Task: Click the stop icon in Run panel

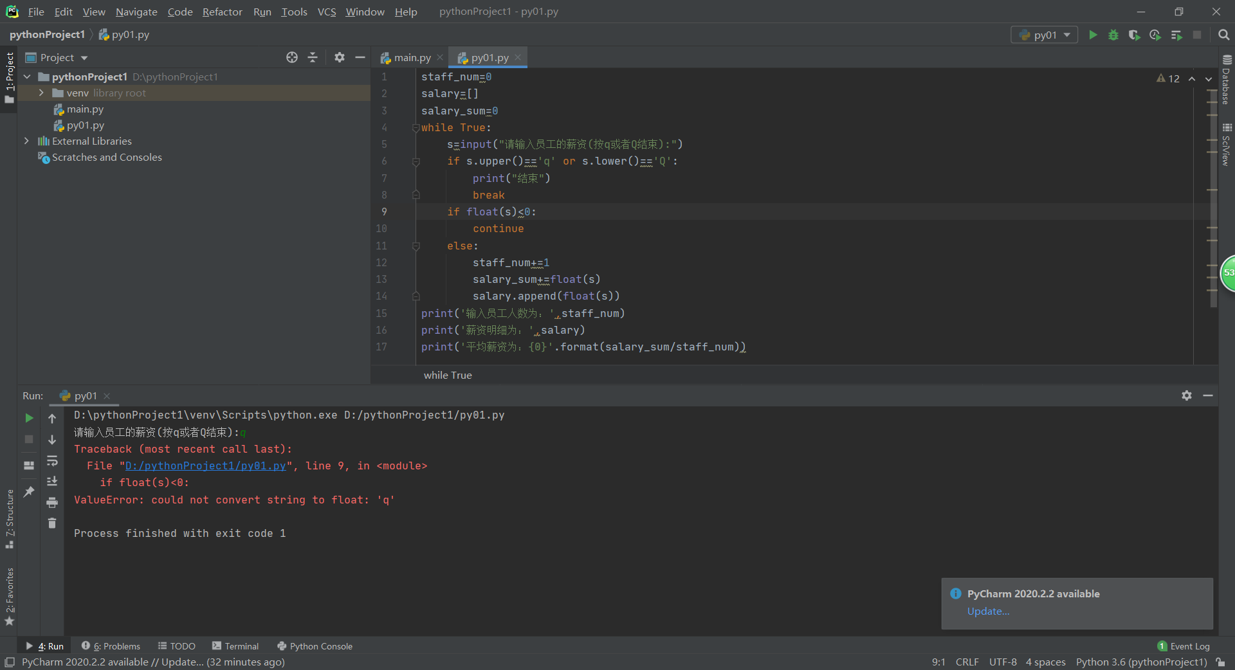Action: (29, 439)
